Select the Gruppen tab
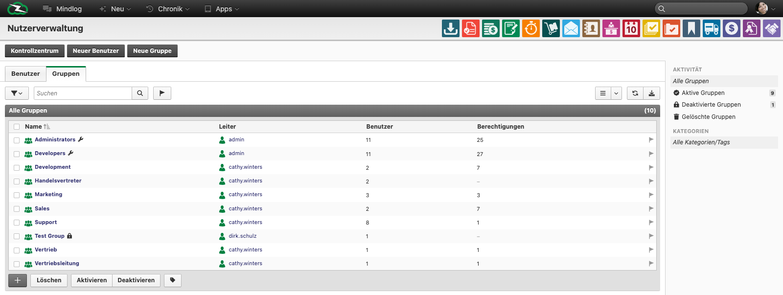This screenshot has width=783, height=295. click(66, 74)
